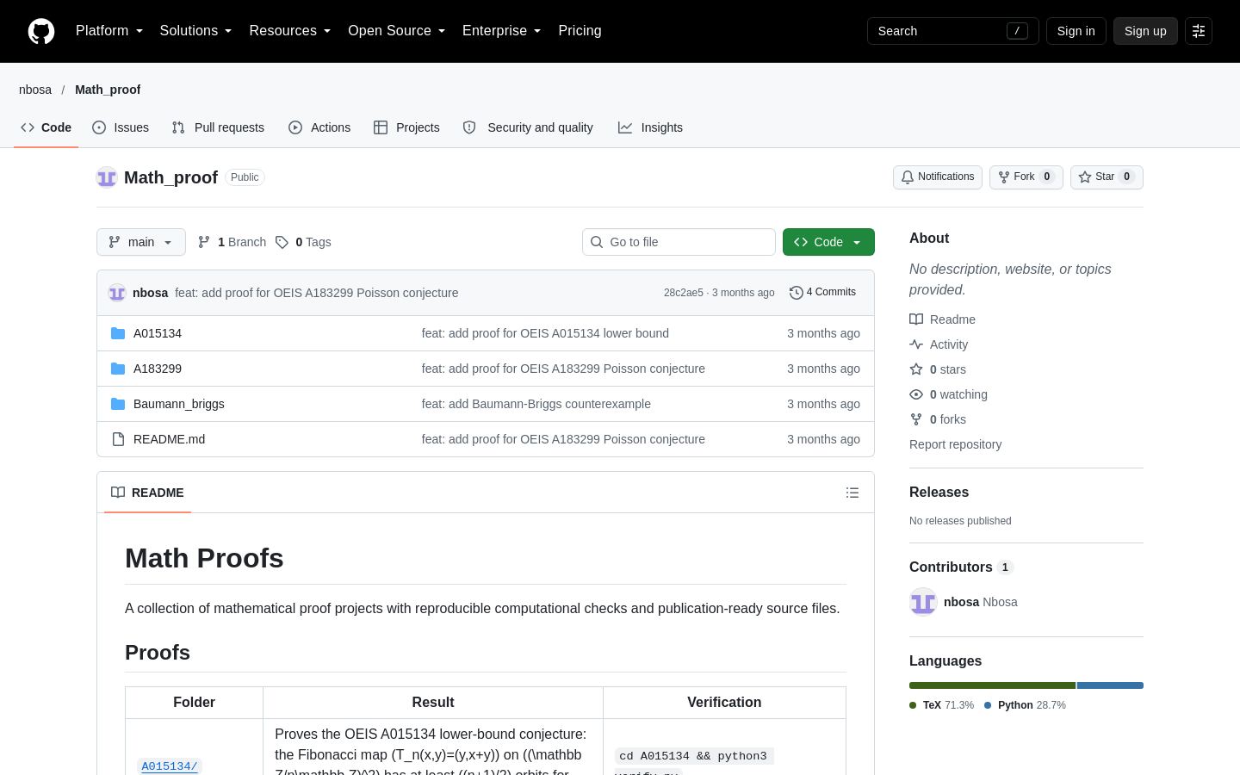The height and width of the screenshot is (775, 1240).
Task: View the 4 Commits history
Action: pos(822,293)
